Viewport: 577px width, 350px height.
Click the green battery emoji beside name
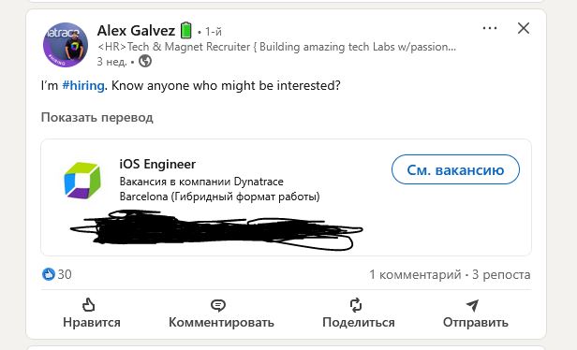pyautogui.click(x=186, y=30)
